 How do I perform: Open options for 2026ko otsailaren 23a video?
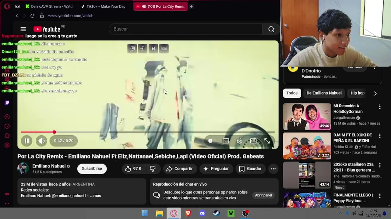coord(380,165)
